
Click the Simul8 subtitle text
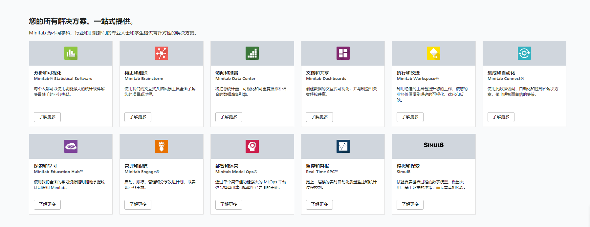pyautogui.click(x=404, y=172)
